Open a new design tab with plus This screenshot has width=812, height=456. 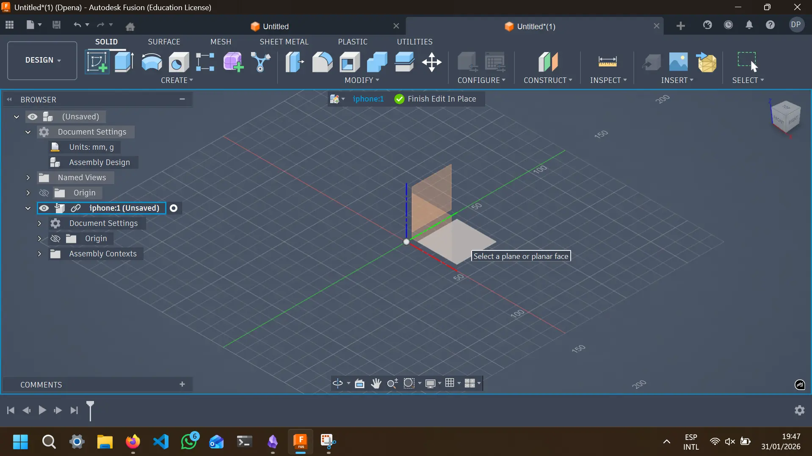680,26
